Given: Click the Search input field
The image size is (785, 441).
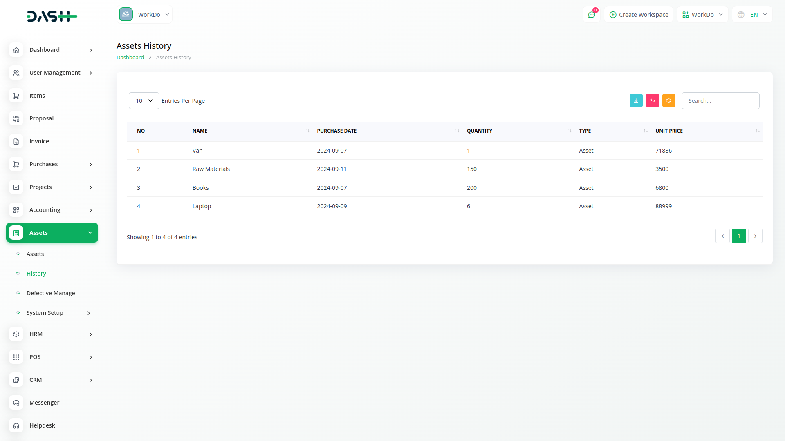Looking at the screenshot, I should (x=720, y=101).
